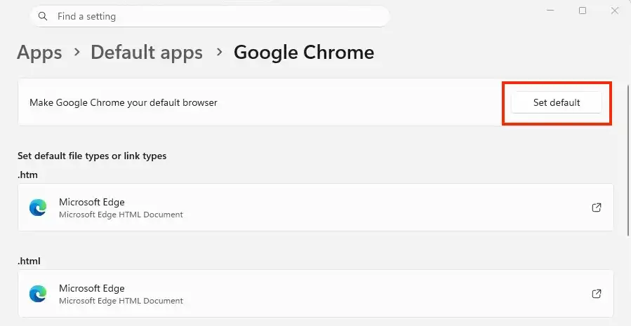This screenshot has width=631, height=326.
Task: Click the .html file type label
Action: pyautogui.click(x=29, y=262)
